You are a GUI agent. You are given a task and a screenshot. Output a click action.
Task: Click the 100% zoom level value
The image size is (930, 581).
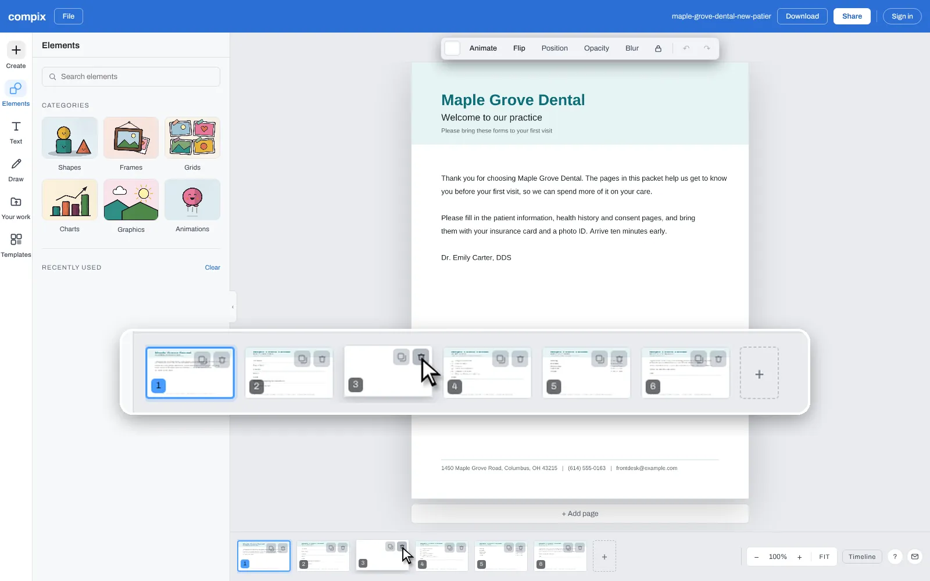point(778,557)
